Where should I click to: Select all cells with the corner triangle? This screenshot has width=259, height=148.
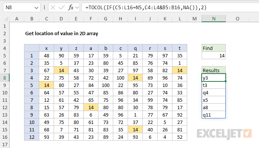(6, 18)
